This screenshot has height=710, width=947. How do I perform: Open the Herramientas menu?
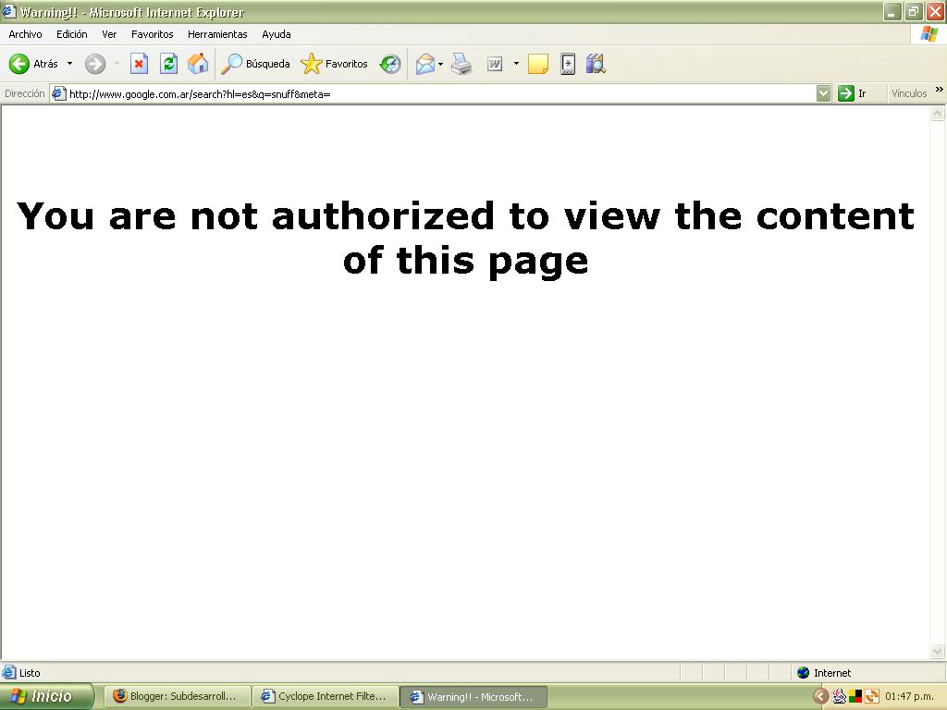(217, 34)
